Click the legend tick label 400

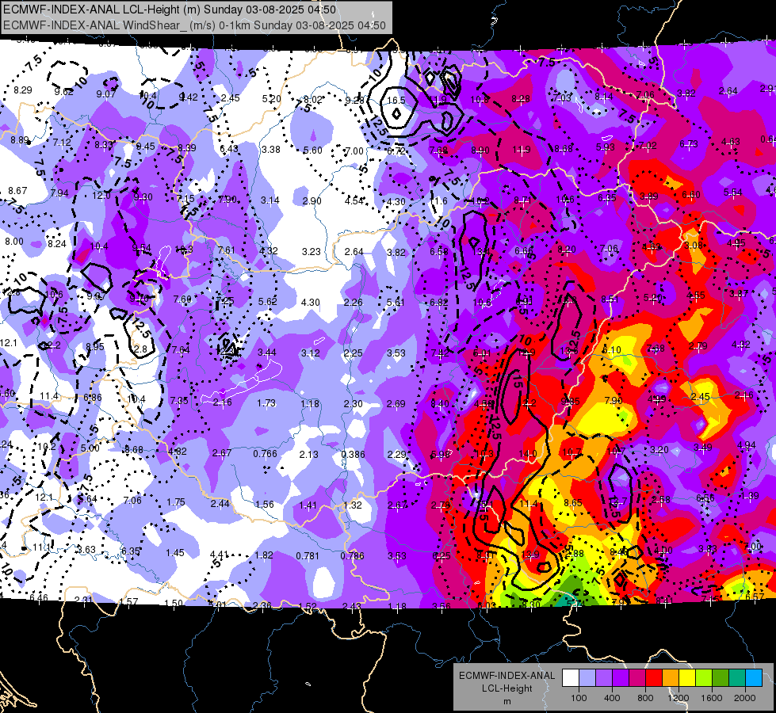point(612,698)
